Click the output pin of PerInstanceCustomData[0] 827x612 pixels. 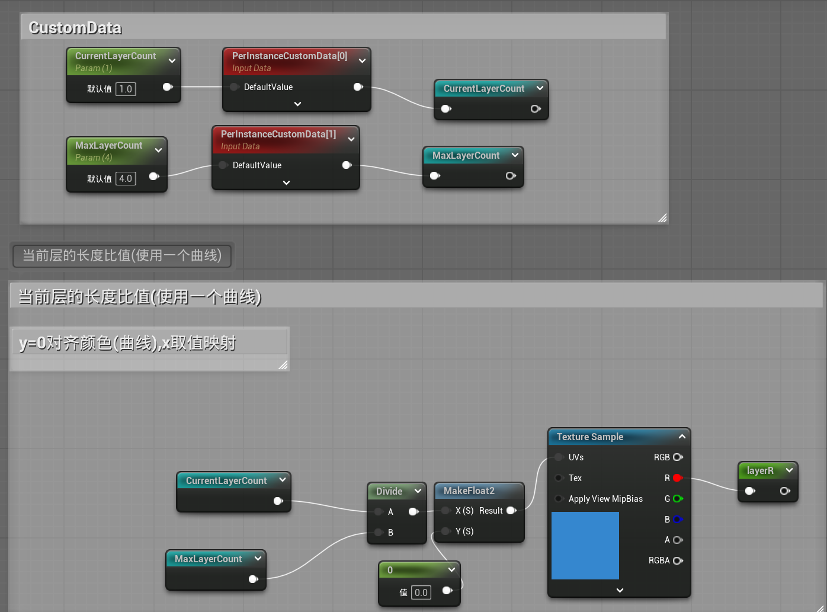pos(358,87)
